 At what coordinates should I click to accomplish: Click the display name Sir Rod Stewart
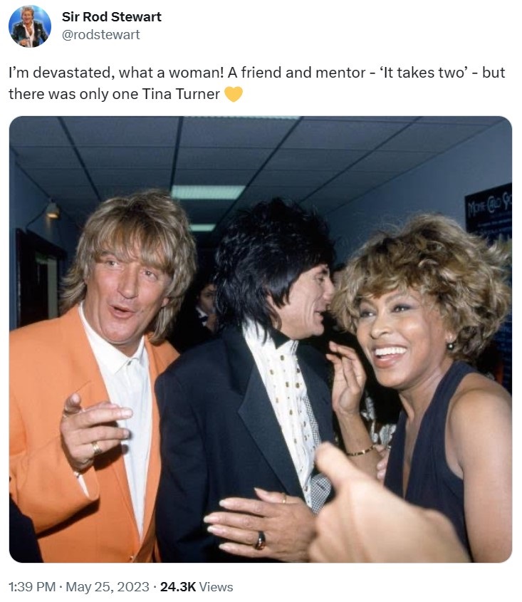click(x=112, y=17)
